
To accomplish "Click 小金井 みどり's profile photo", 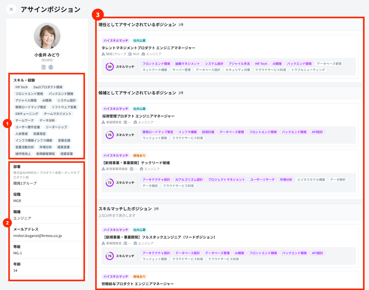I will pyautogui.click(x=47, y=36).
